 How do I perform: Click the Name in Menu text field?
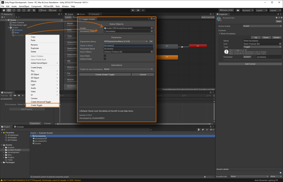point(128,46)
